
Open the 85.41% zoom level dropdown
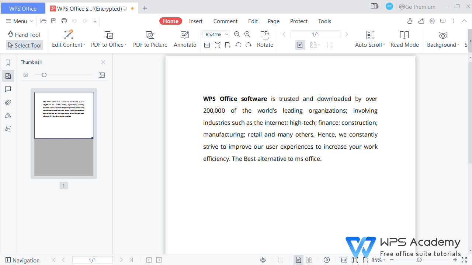[x=227, y=34]
